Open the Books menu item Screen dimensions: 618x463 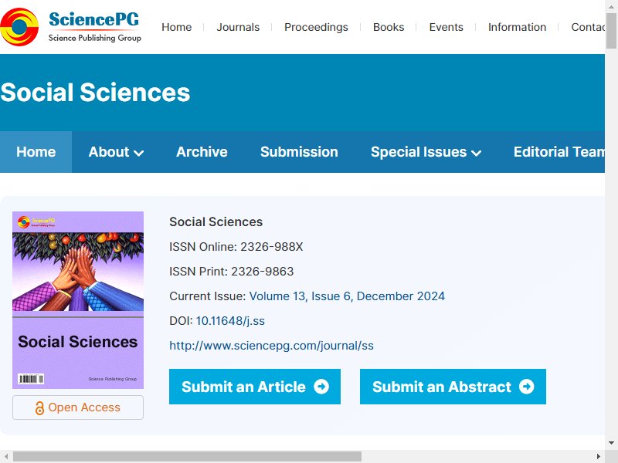pyautogui.click(x=389, y=27)
